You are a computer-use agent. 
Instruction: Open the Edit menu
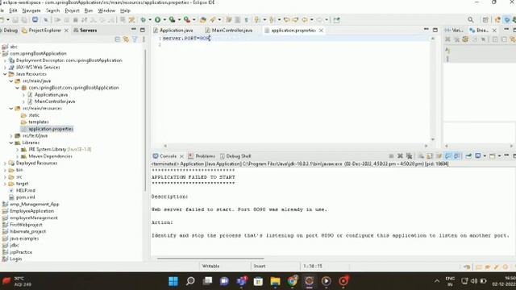point(13,10)
